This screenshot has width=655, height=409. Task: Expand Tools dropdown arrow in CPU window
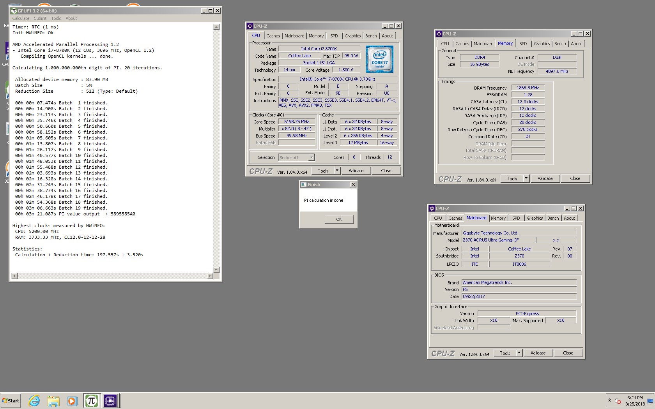click(x=337, y=171)
